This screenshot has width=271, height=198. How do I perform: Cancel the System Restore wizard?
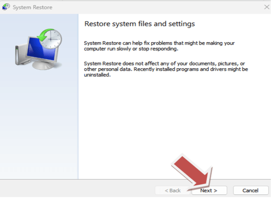(250, 191)
